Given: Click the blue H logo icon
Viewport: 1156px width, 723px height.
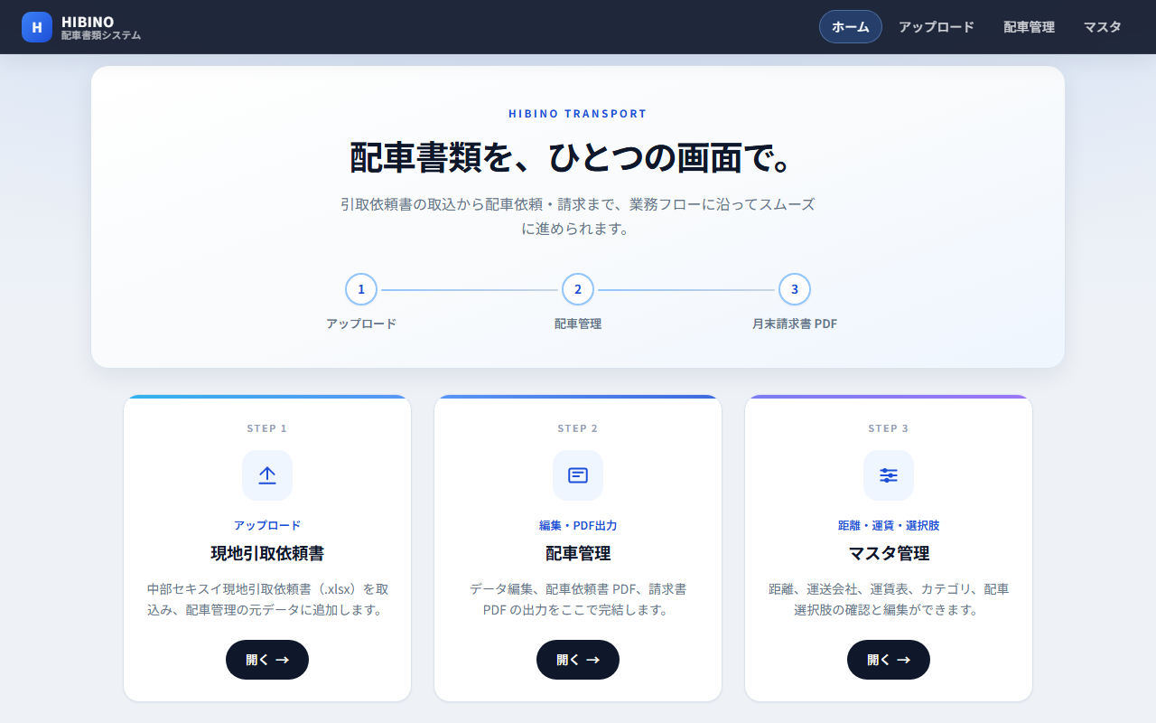Looking at the screenshot, I should [x=37, y=27].
